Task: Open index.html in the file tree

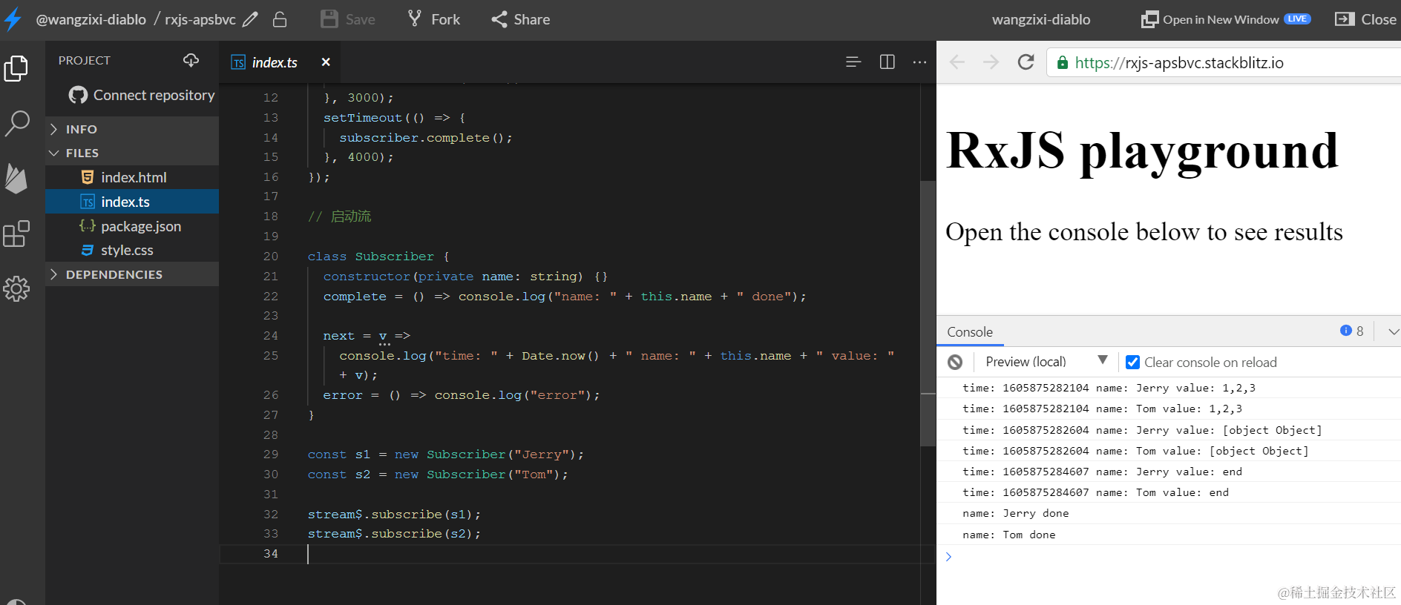Action: pyautogui.click(x=132, y=177)
